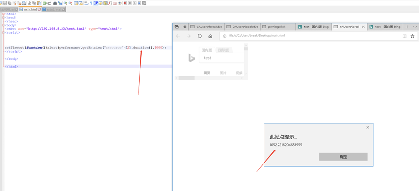Toggle Show All Characters pilcrow icon
The height and width of the screenshot is (191, 419).
pyautogui.click(x=91, y=3)
